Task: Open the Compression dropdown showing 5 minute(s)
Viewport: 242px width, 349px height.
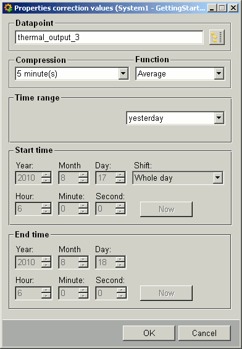Action: (123, 73)
